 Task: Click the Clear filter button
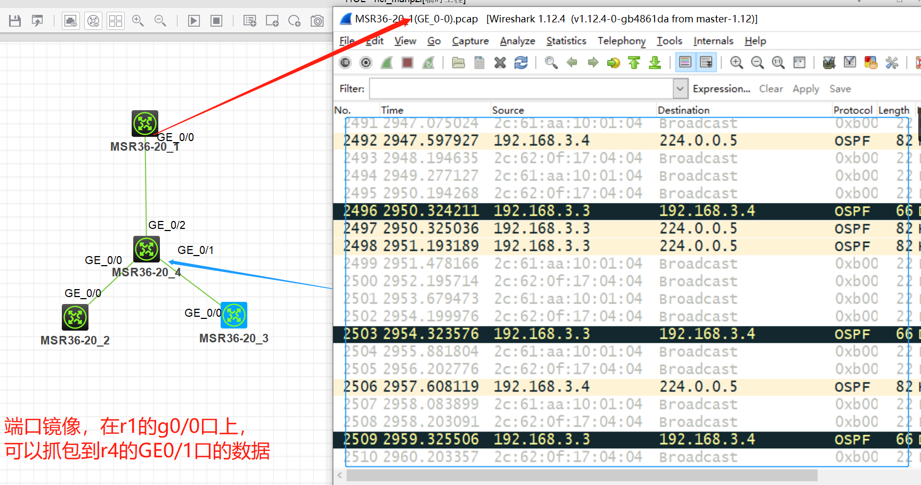click(771, 89)
